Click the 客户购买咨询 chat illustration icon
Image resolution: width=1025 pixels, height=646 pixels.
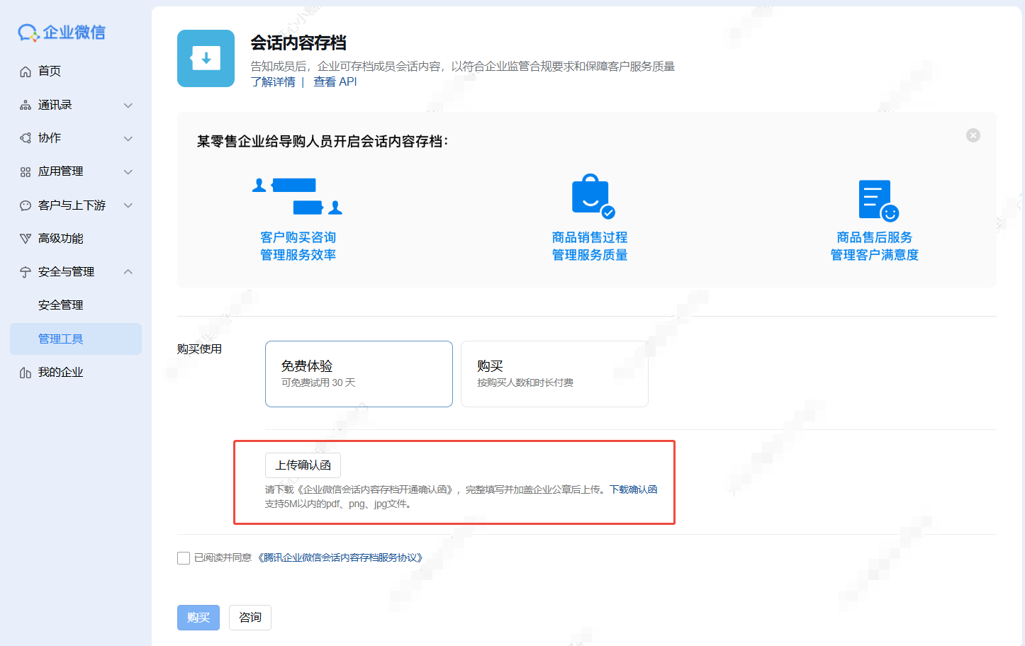point(298,196)
